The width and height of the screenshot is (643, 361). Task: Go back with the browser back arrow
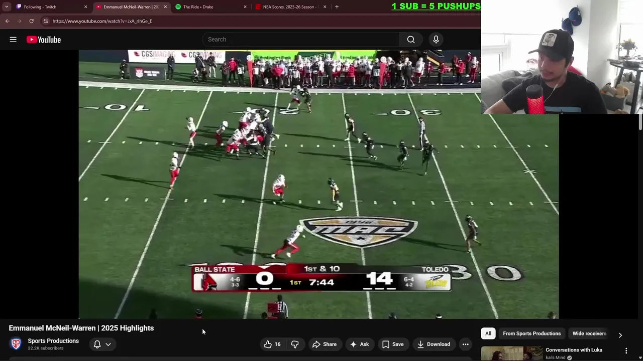(7, 21)
